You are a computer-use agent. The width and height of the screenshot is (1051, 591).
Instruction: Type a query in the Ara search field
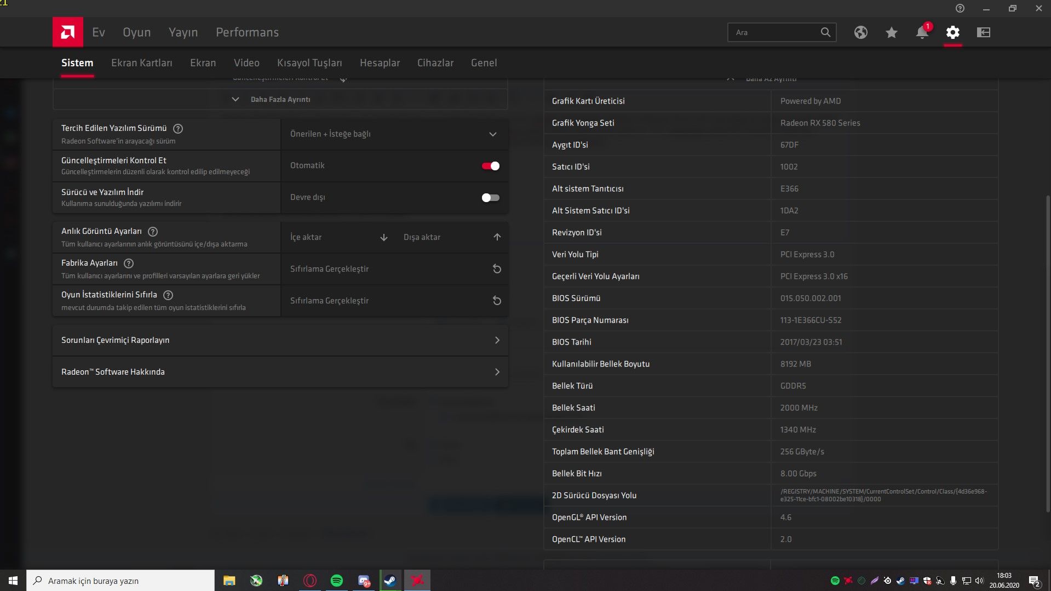[x=778, y=32]
